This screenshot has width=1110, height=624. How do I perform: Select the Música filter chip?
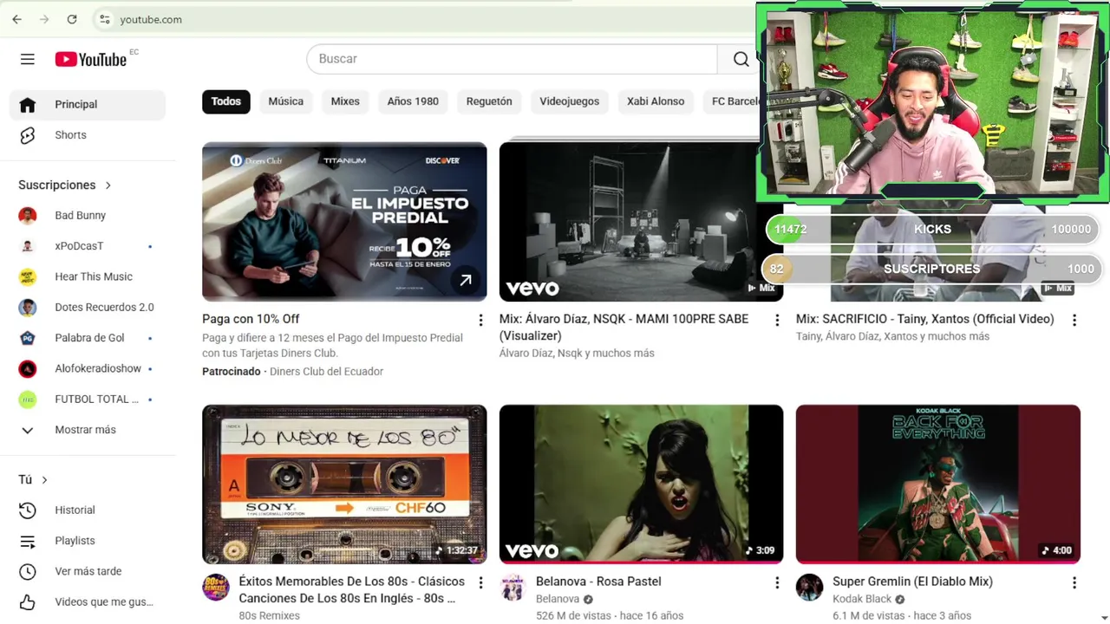(x=286, y=101)
